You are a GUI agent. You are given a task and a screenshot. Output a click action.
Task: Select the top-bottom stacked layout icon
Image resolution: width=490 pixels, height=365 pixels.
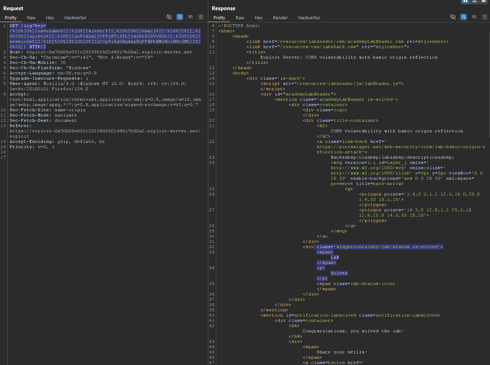tap(475, 1)
